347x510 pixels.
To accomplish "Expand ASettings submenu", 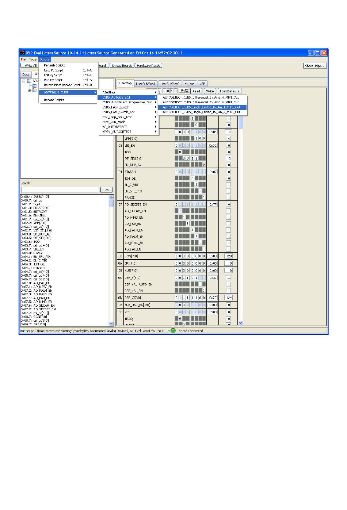I will [x=128, y=92].
